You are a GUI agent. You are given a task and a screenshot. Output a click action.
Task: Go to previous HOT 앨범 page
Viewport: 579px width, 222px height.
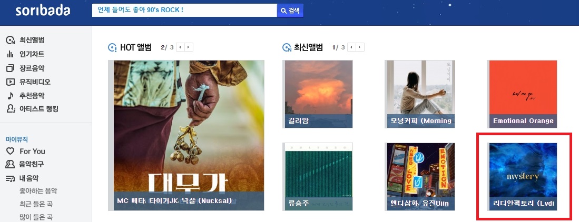click(181, 47)
